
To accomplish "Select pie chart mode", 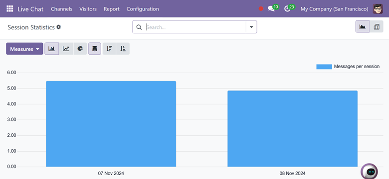I will pos(80,49).
